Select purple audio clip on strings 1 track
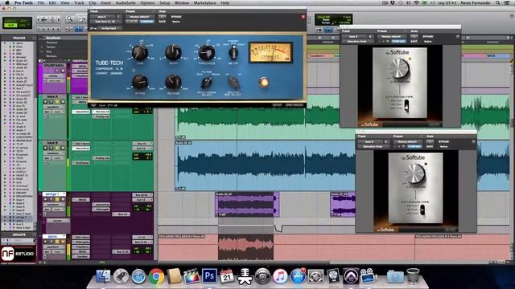515x289 pixels. coord(247,205)
